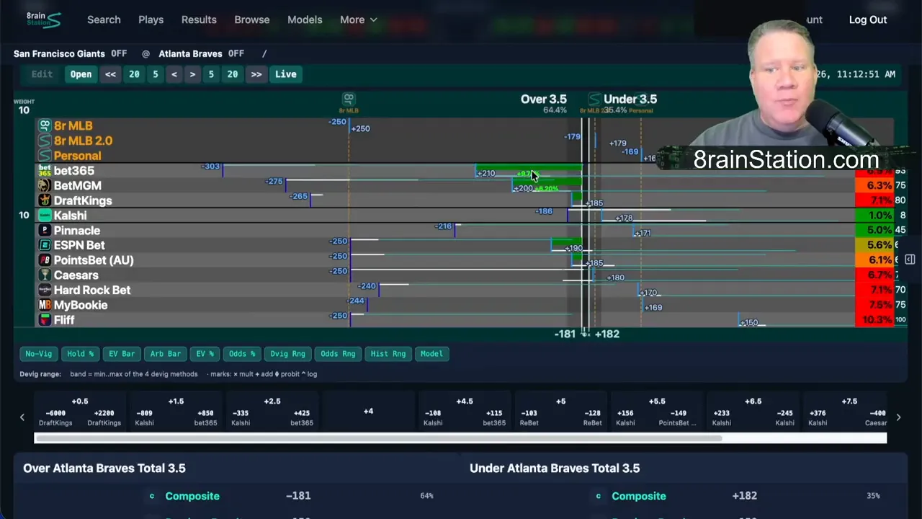Click the 8r MLB marker icon above chart
This screenshot has width=922, height=519.
click(349, 99)
